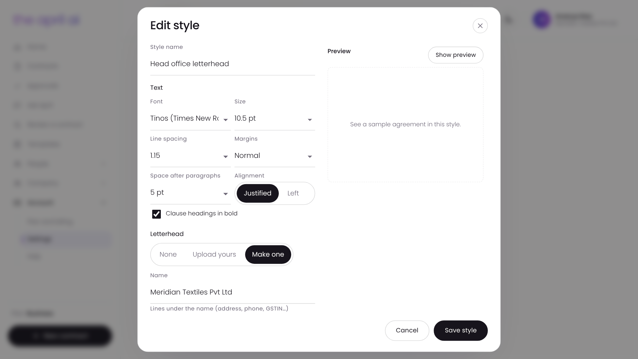This screenshot has height=359, width=638.
Task: Click the Line spacing arrow icon
Action: coord(225,157)
